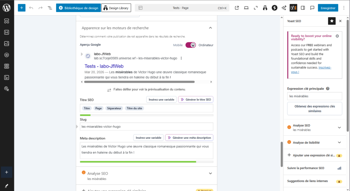The image size is (350, 191).
Task: Click Insérez une variable for Méta description
Action: pos(148,138)
